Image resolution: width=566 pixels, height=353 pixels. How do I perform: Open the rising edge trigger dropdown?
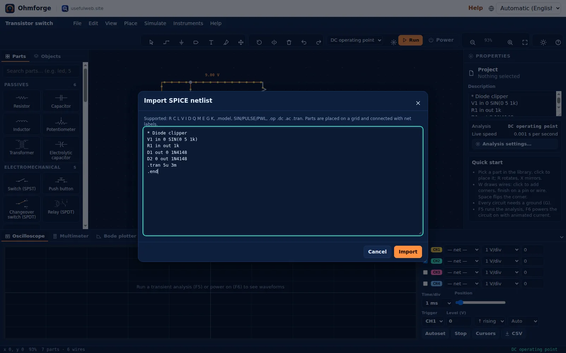click(x=490, y=321)
